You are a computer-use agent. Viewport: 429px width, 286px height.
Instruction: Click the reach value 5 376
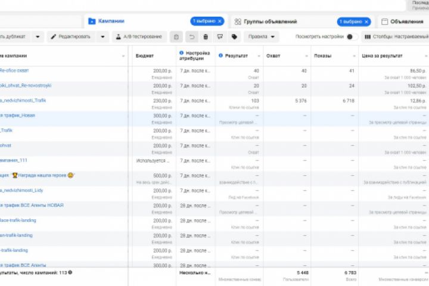(301, 101)
